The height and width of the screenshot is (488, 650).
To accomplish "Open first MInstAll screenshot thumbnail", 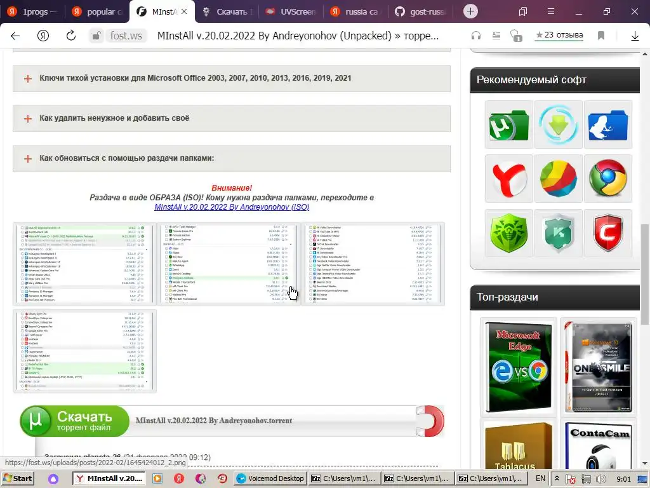I will click(x=84, y=264).
